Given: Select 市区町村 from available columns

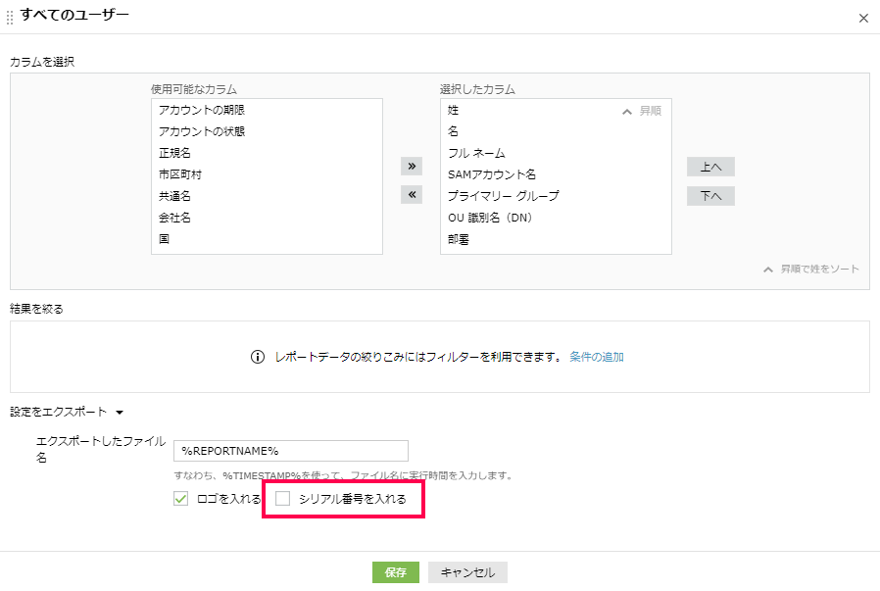Looking at the screenshot, I should click(x=180, y=174).
